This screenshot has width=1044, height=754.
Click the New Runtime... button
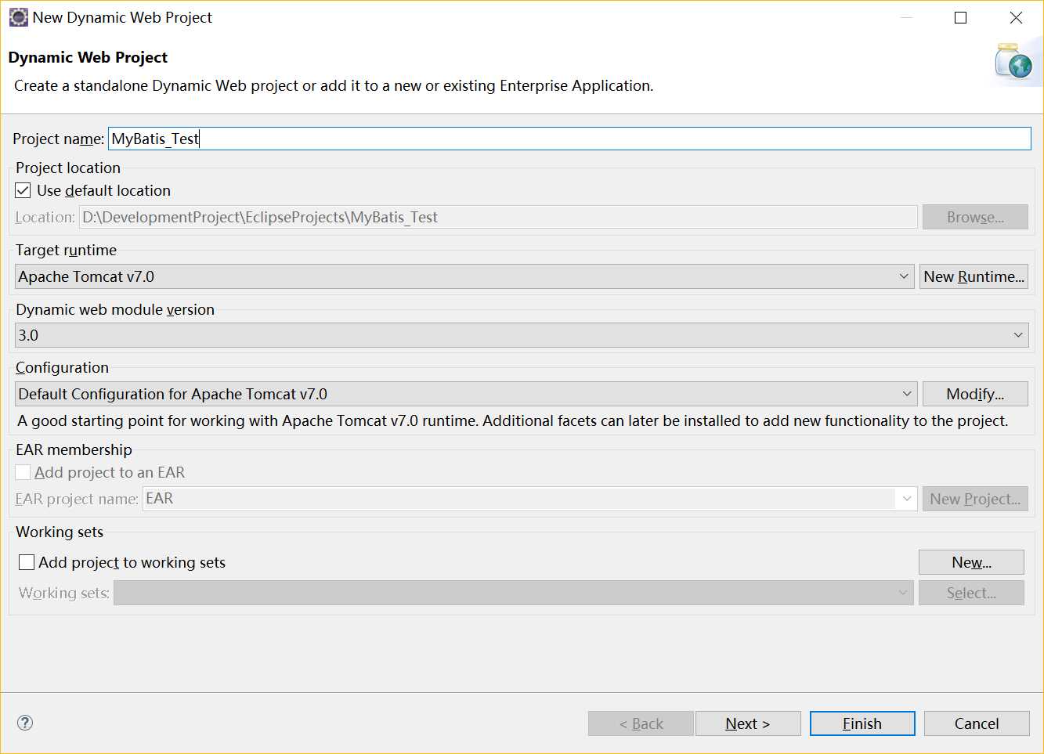pos(974,276)
